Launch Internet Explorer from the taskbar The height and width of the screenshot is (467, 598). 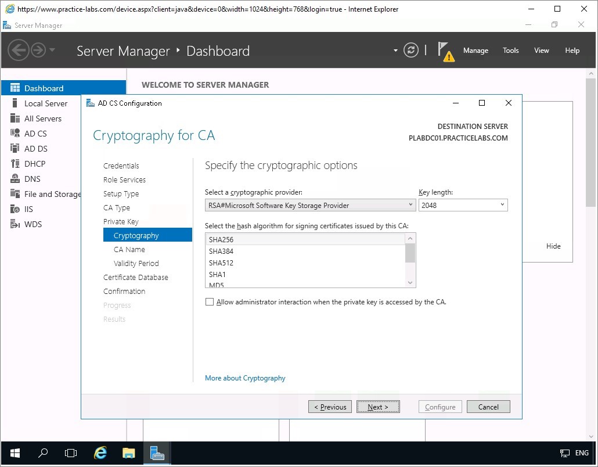pos(100,453)
